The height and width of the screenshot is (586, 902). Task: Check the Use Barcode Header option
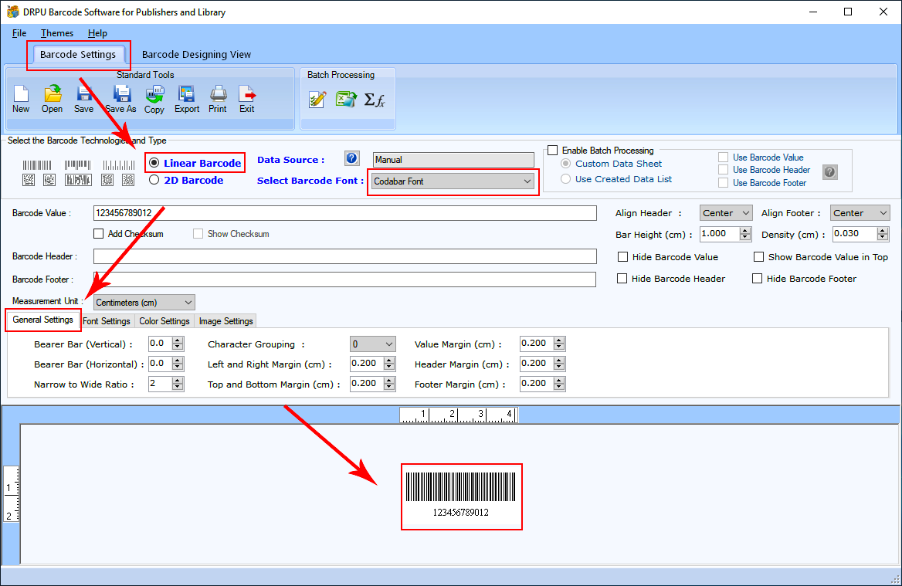coord(723,170)
